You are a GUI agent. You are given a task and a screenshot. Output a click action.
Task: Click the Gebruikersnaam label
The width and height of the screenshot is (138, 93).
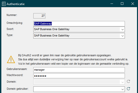(17, 69)
